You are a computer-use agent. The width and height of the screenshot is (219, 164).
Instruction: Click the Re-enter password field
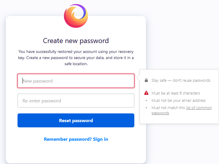click(x=76, y=101)
